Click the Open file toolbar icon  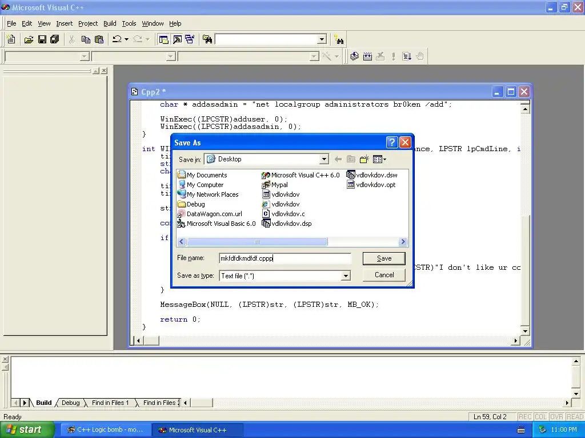coord(29,39)
